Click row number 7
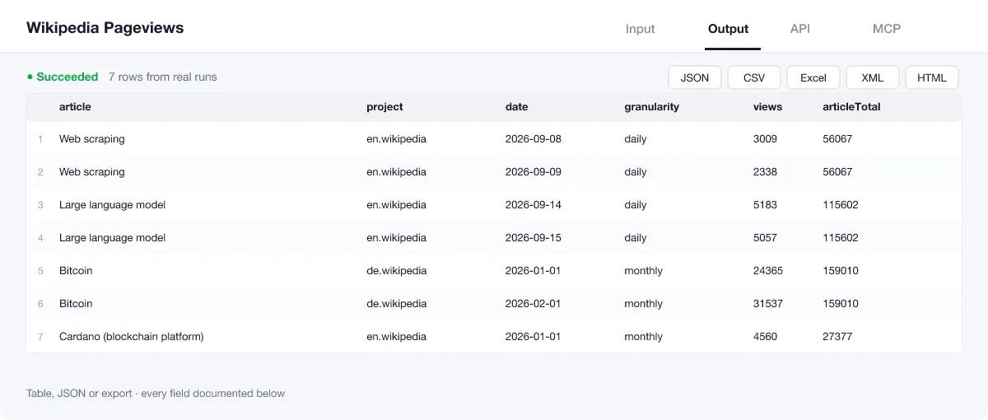Viewport: 988px width, 420px height. point(40,337)
